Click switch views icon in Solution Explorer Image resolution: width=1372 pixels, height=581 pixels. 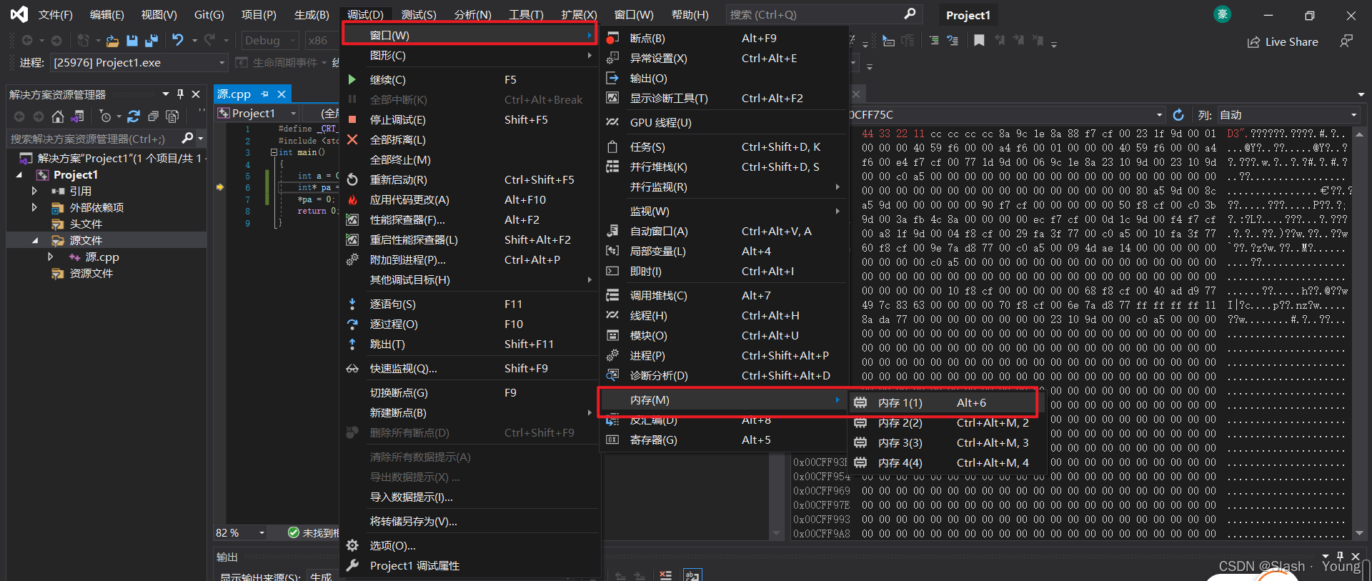point(78,116)
